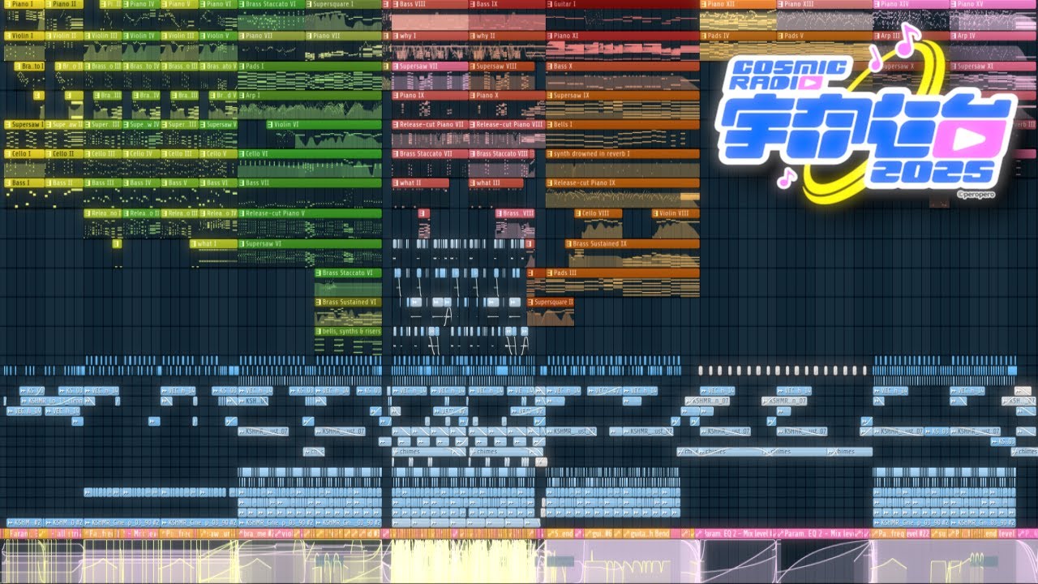Open the clip menu icon of Violin VI
Image resolution: width=1038 pixels, height=584 pixels.
pos(271,125)
